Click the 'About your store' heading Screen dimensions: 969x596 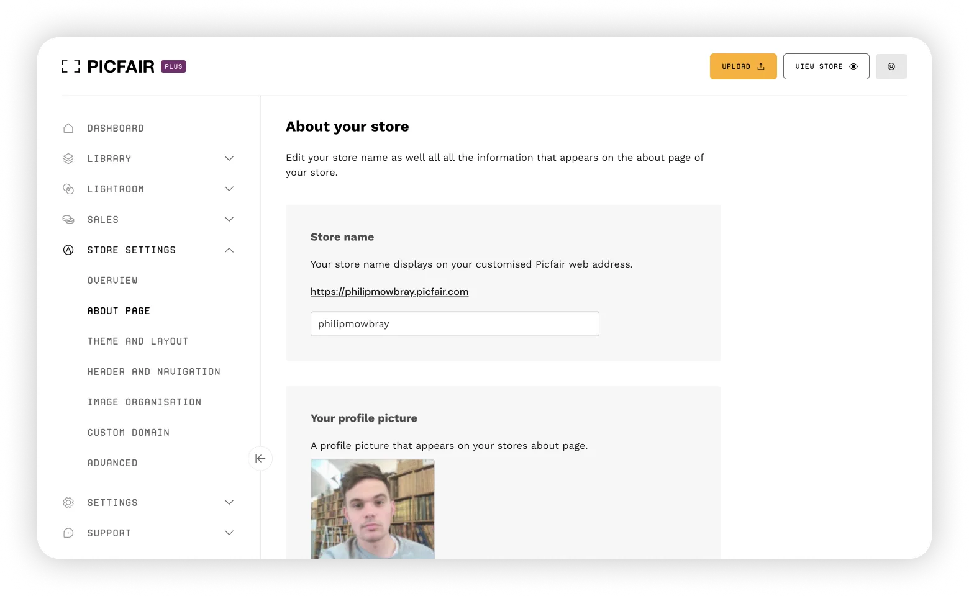(x=347, y=127)
